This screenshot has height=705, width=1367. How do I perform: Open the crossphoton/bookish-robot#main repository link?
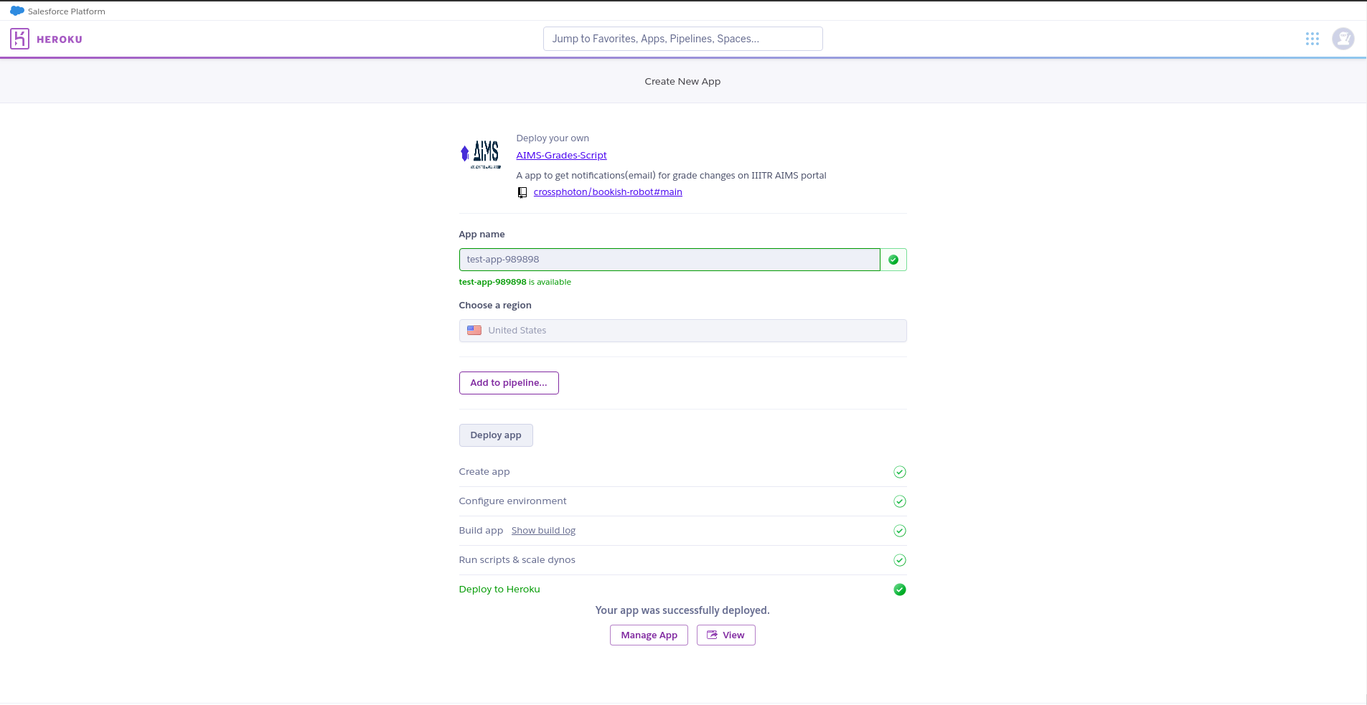coord(608,192)
